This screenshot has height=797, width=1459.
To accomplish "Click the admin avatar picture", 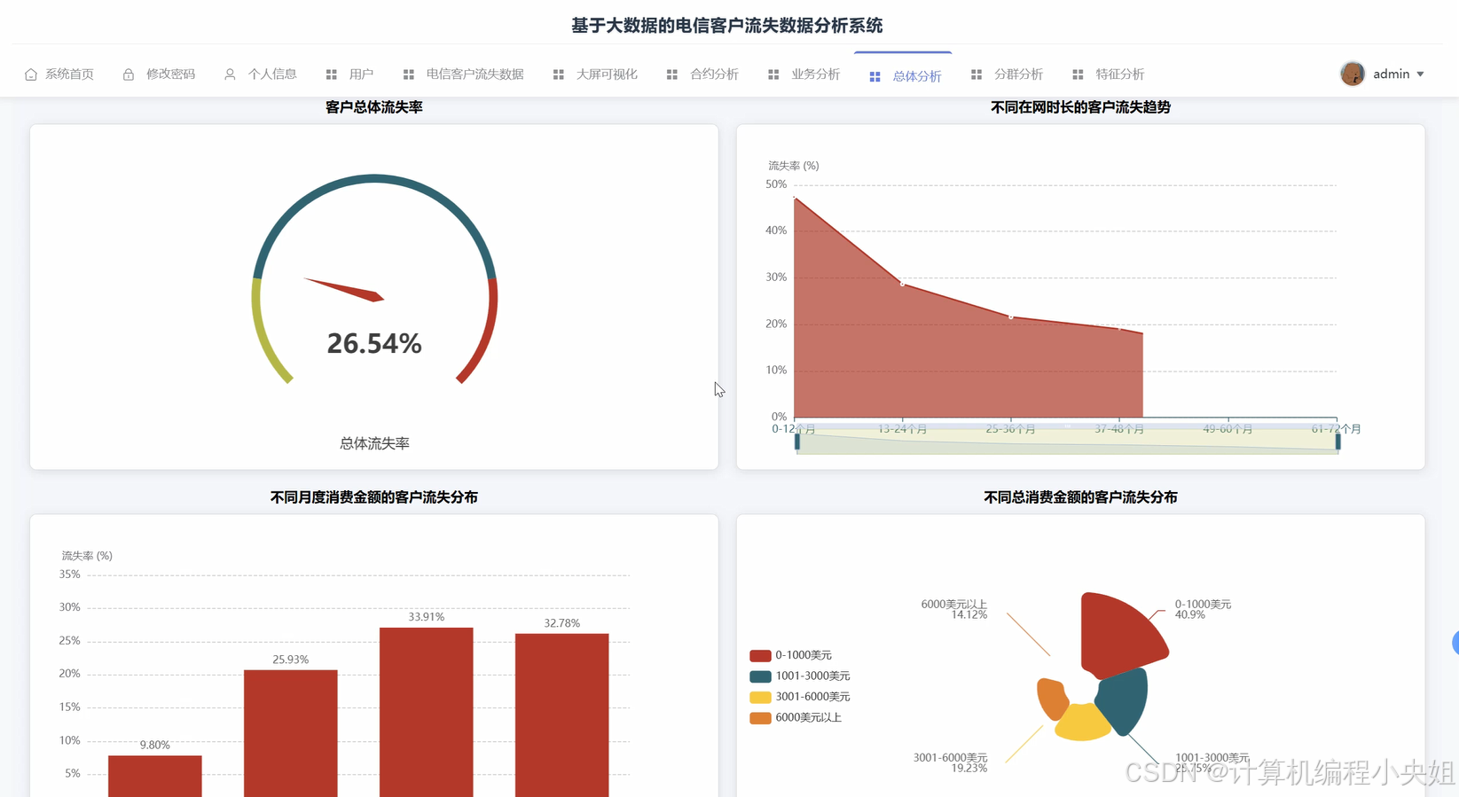I will [1353, 74].
